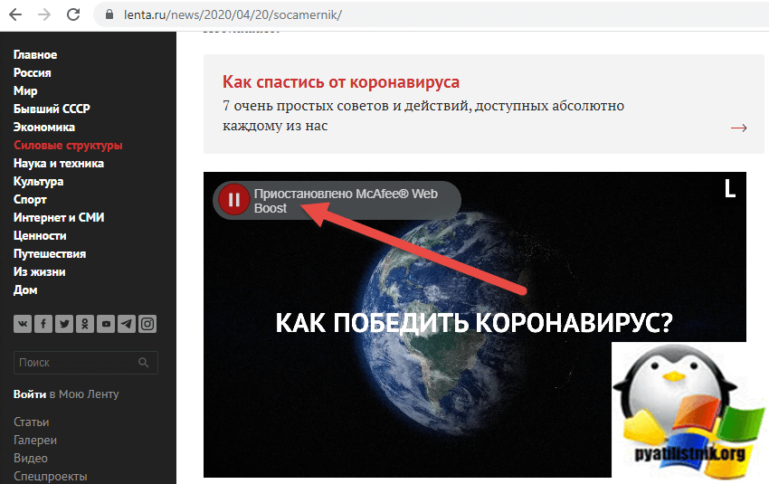Click the Odnoklassniki social icon

point(84,323)
